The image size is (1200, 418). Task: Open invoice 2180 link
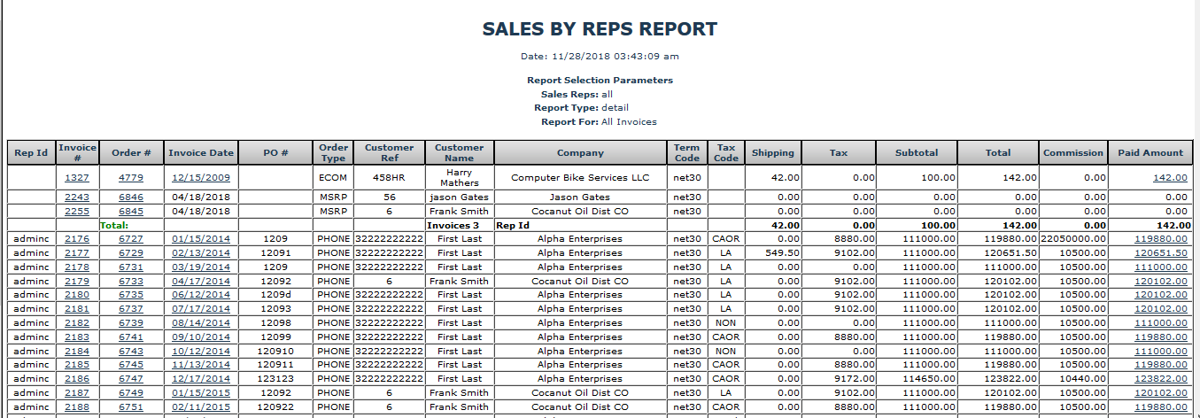click(x=77, y=295)
